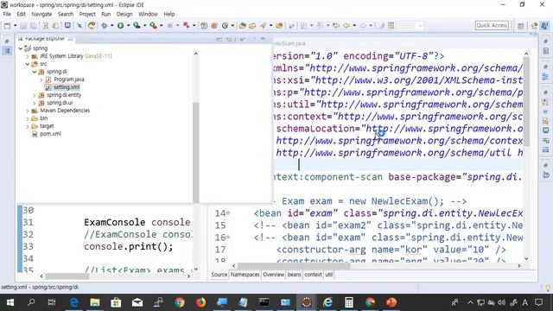Open the Debug configurations dropdown arrow

click(112, 25)
